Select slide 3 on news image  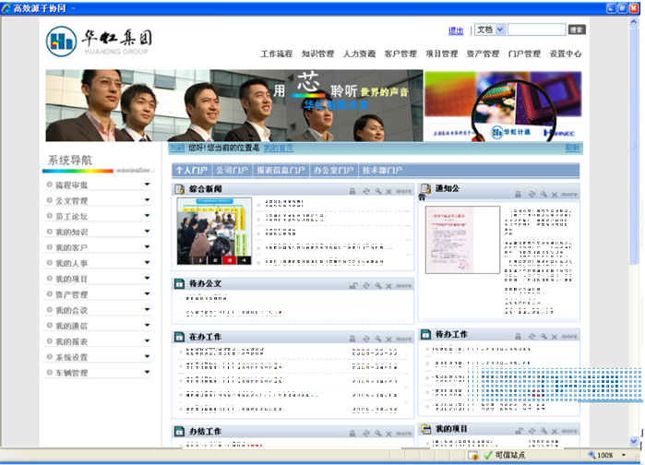pyautogui.click(x=230, y=260)
